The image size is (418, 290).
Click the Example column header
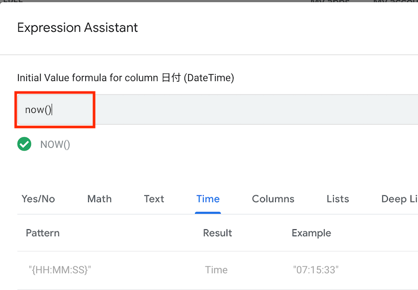tap(311, 233)
